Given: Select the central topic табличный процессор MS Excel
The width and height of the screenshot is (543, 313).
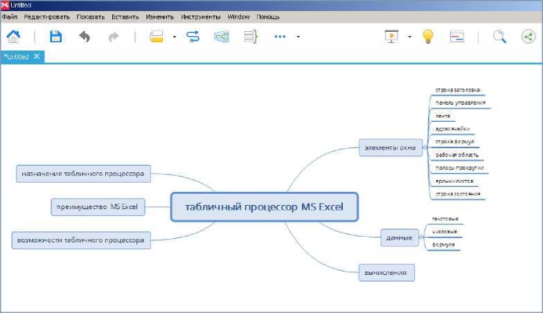Looking at the screenshot, I should [265, 206].
